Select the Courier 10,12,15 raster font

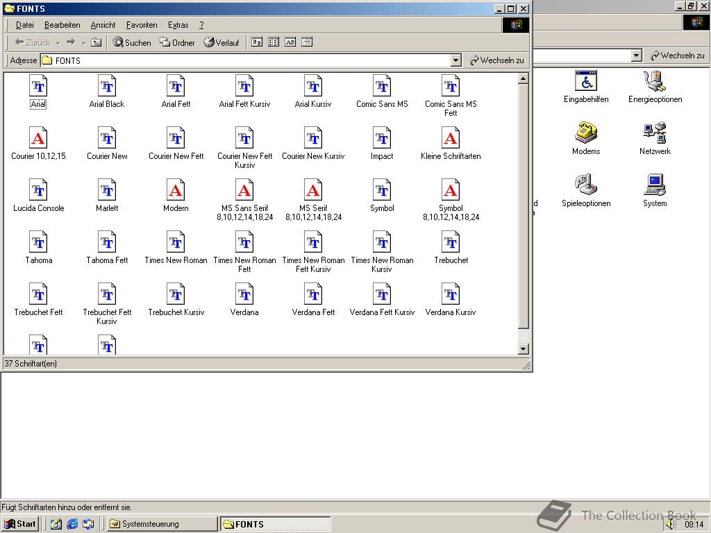(39, 138)
